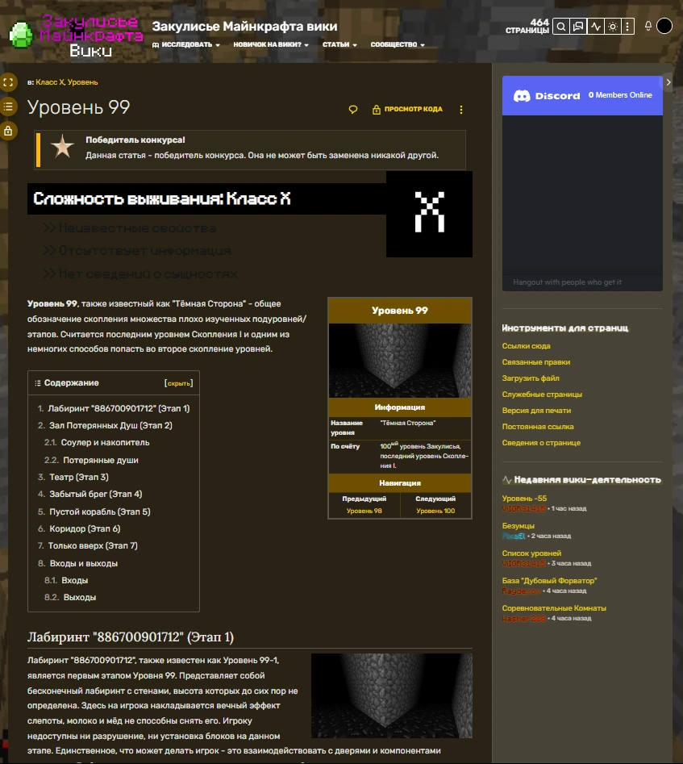
Task: Open the sticky table of contents icon
Action: (8, 106)
